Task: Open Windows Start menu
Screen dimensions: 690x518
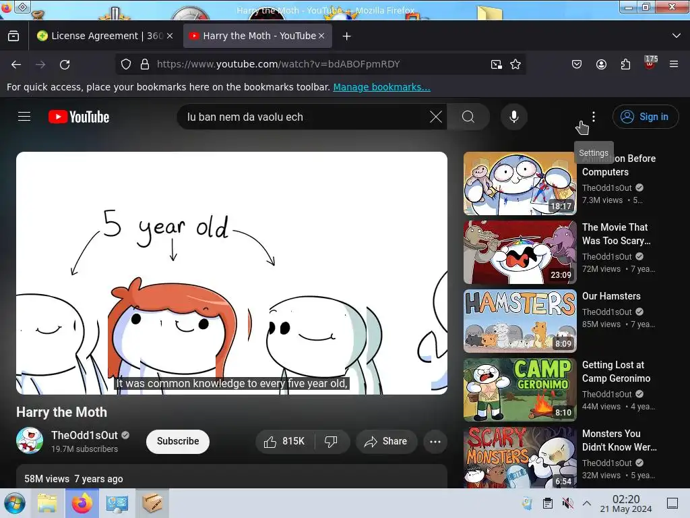Action: [15, 503]
